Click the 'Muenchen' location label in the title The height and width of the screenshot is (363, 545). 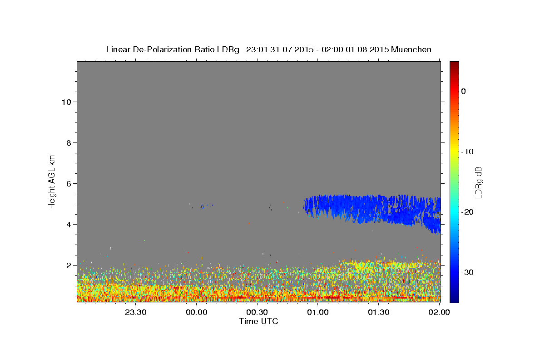pyautogui.click(x=411, y=49)
